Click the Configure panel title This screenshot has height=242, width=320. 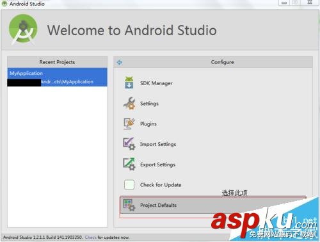(222, 62)
